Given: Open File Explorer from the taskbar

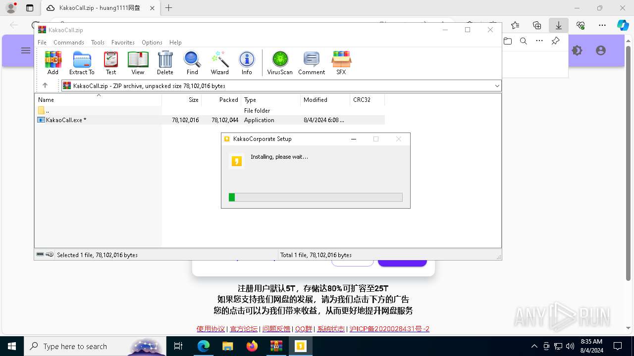Looking at the screenshot, I should tap(227, 346).
